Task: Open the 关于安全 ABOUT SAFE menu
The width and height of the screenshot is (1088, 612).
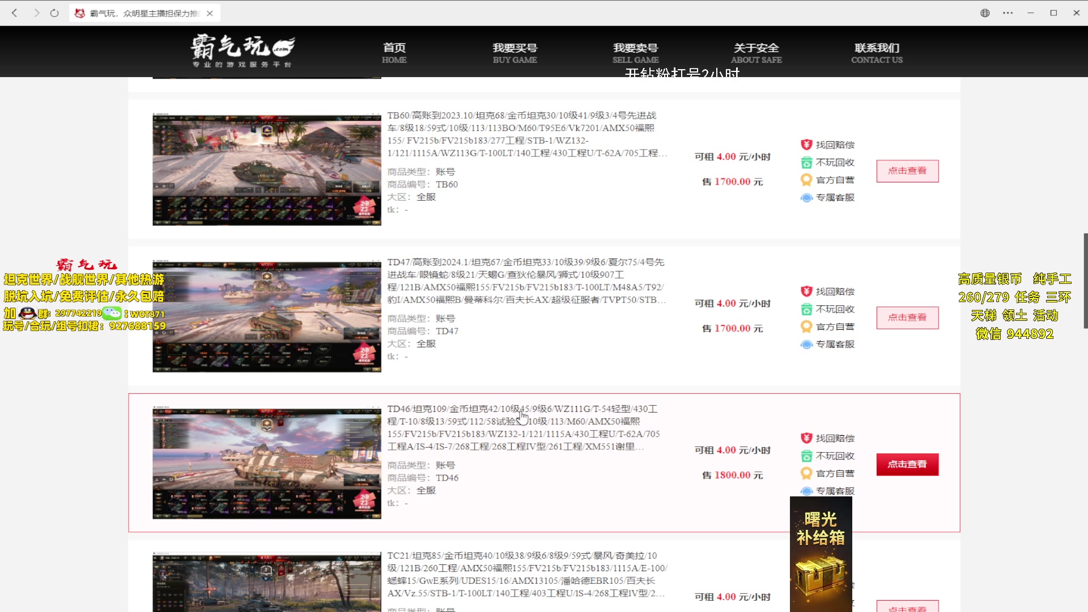Action: pos(756,53)
